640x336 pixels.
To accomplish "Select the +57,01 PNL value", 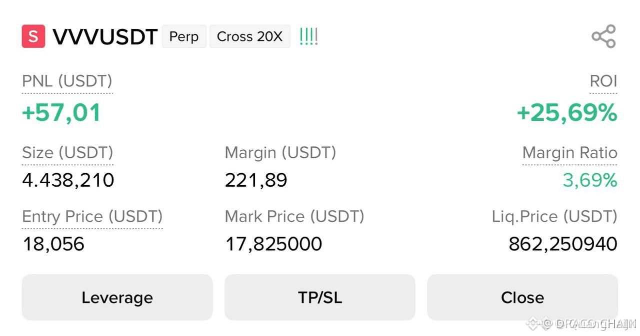I will 61,113.
